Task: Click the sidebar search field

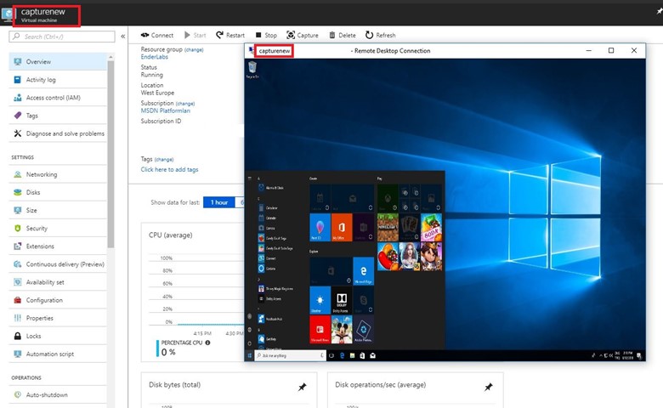Action: [x=62, y=37]
